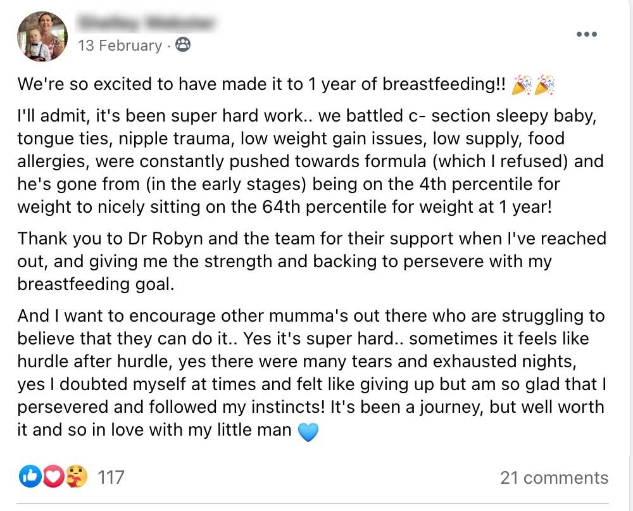Click the blue thumbs-up Like reaction icon
Viewport: 633px width, 511px height.
click(x=30, y=477)
